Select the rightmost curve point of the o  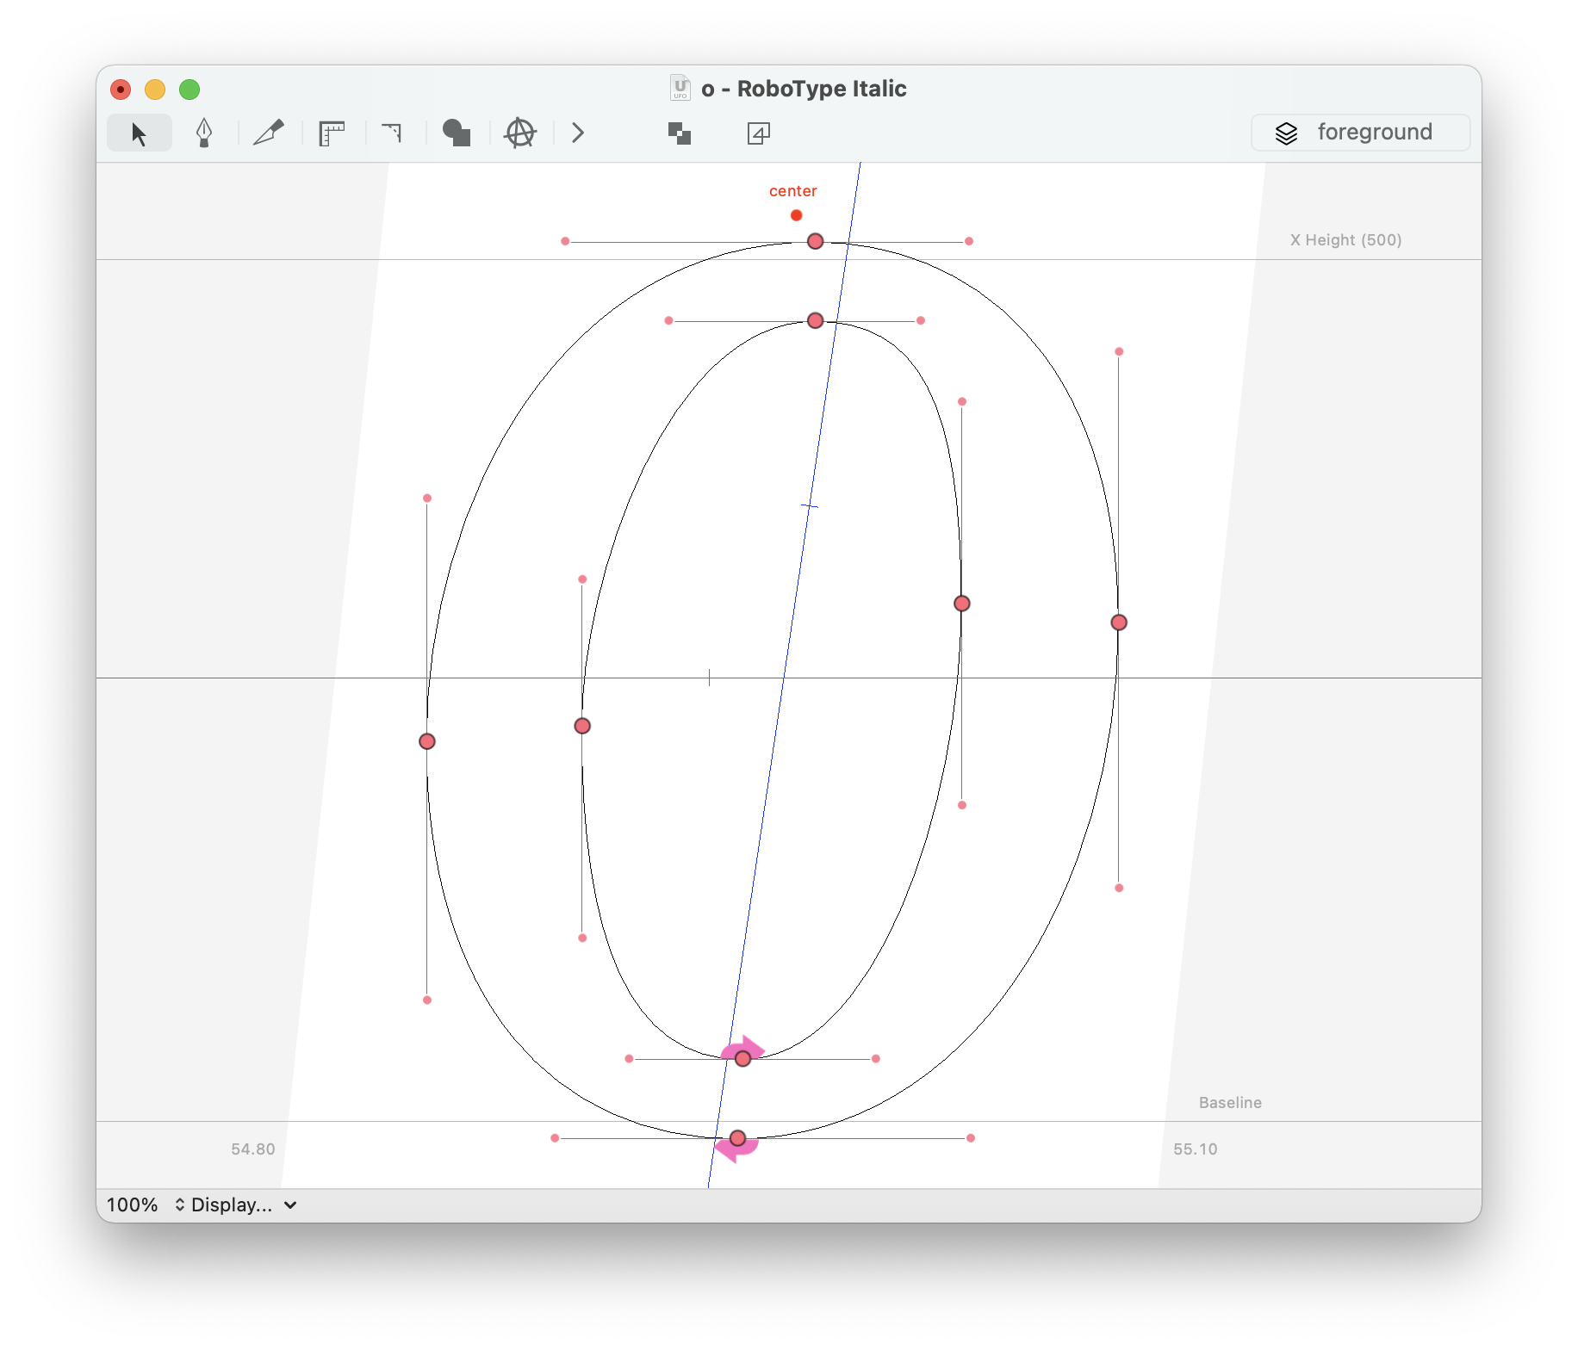pos(1119,622)
